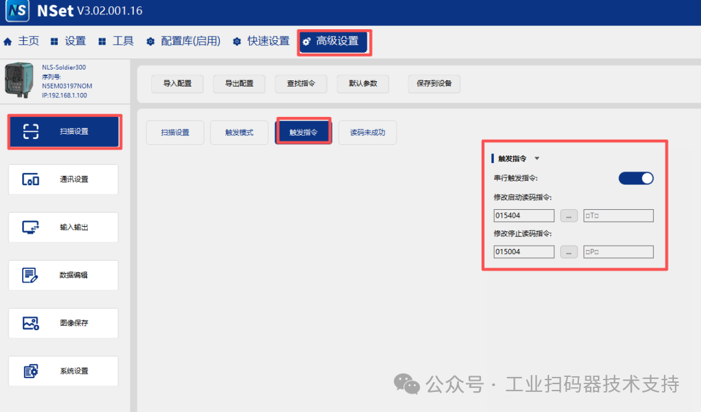Click the N5EM03197NOM serial number text

point(67,86)
